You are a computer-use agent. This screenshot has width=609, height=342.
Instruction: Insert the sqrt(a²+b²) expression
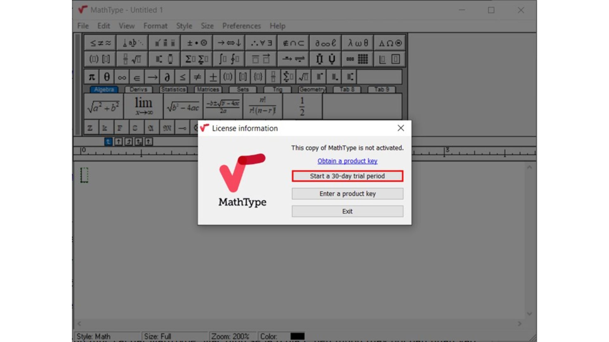103,106
